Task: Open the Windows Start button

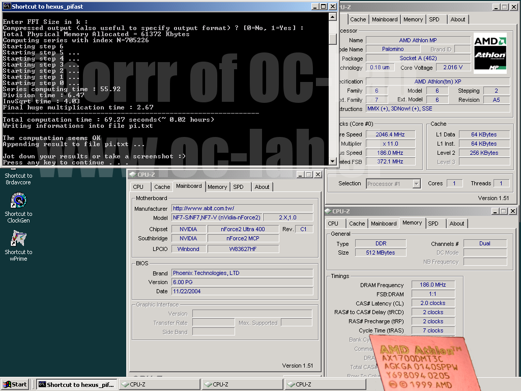Action: [x=15, y=384]
